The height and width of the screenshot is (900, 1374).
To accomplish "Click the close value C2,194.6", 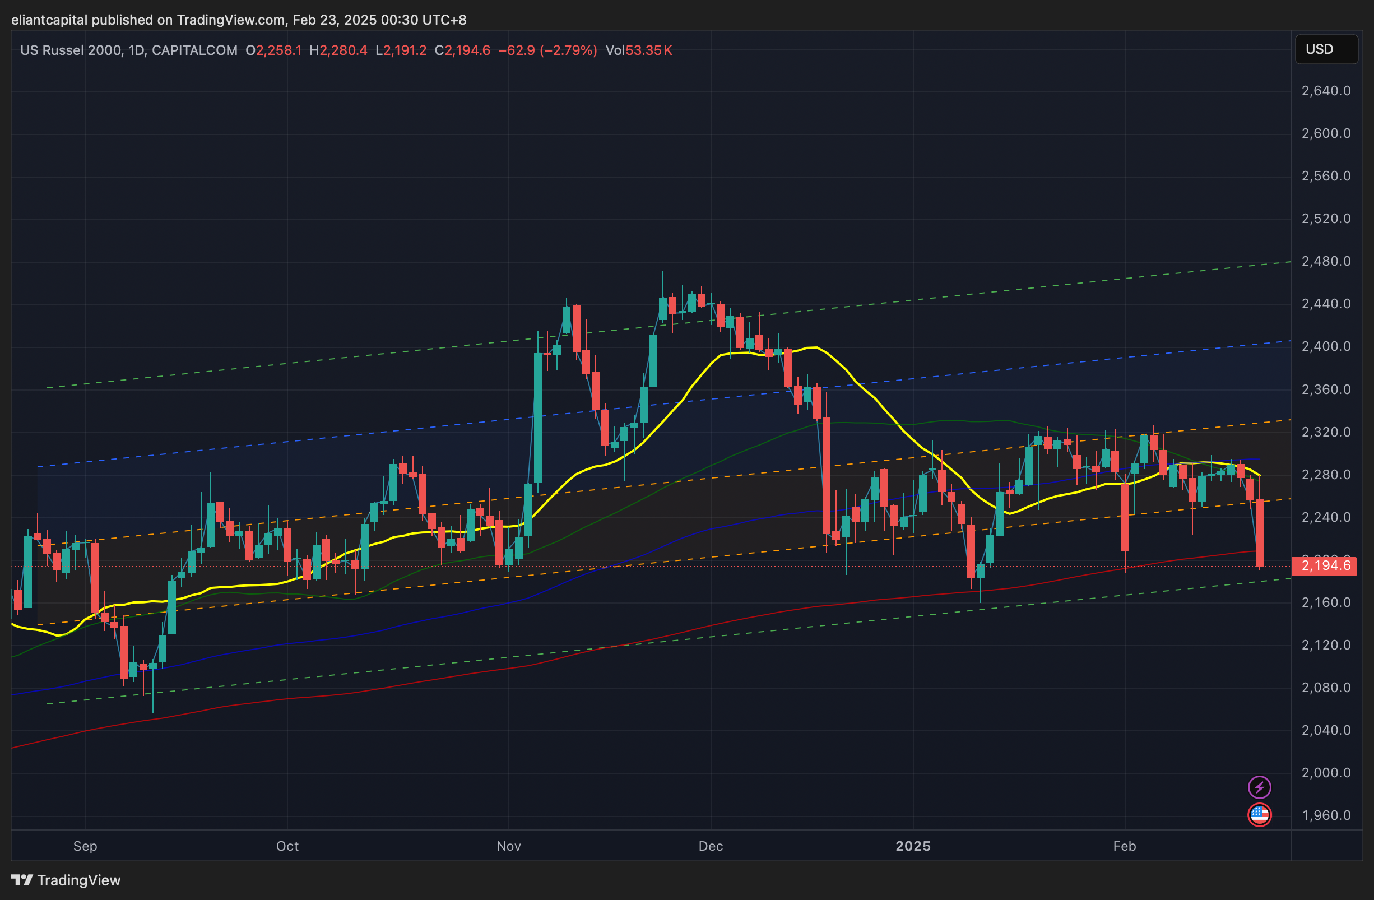I will point(462,50).
